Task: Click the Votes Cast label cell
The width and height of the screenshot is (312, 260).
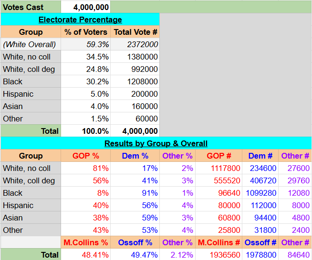Action: [31, 7]
